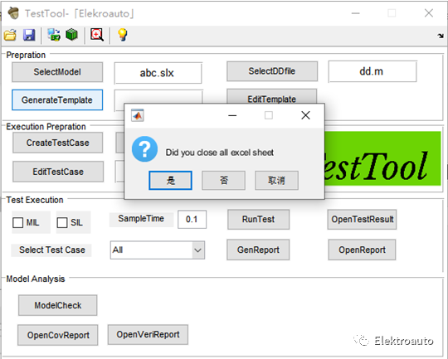Click the green TestTool logo banner
448x359 pixels.
point(382,158)
